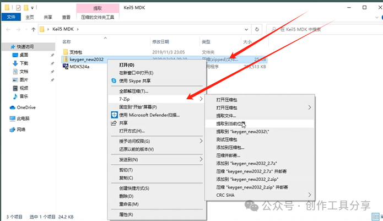This screenshot has height=221, width=383.
Task: Click the pin icon beside 下载
Action: pyautogui.click(x=52, y=63)
